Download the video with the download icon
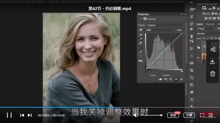220x123 pixels. [213, 61]
